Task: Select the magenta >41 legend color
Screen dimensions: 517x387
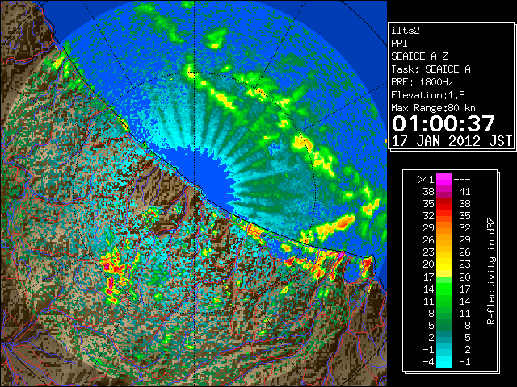Action: 444,179
